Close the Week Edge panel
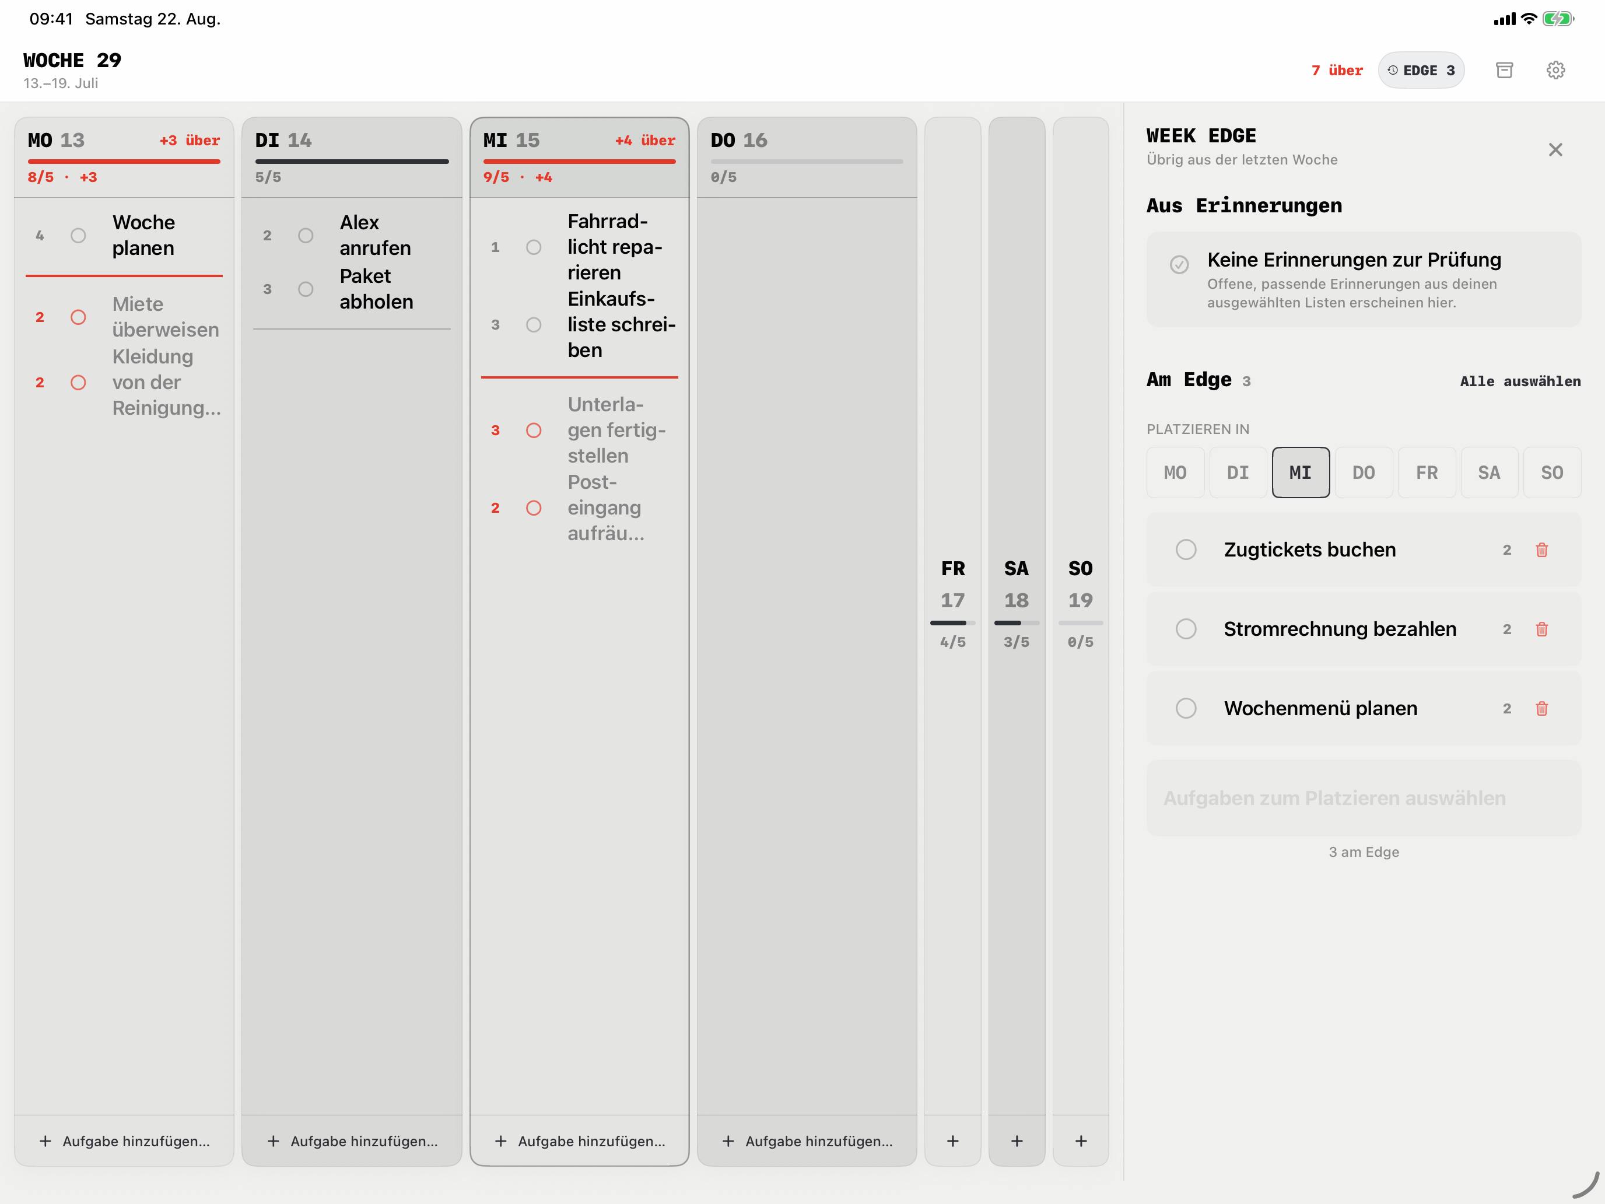The width and height of the screenshot is (1605, 1204). [x=1555, y=149]
